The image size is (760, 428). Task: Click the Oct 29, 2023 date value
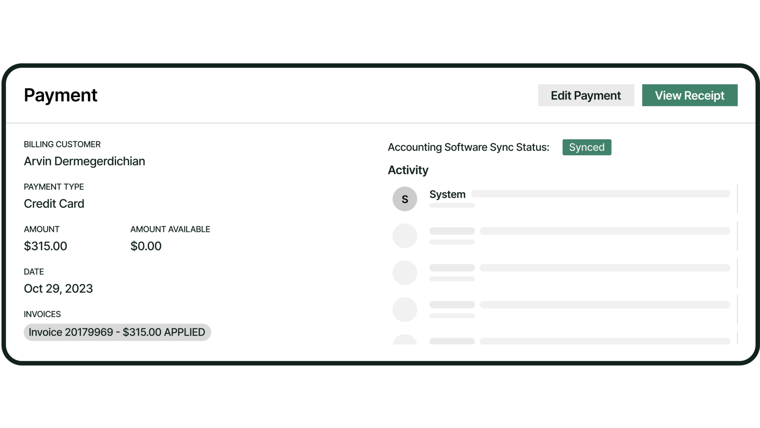pos(58,289)
